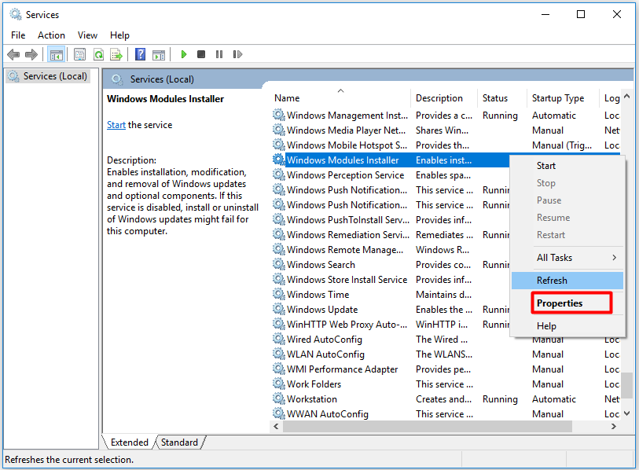
Task: Select the Windows Remediation Servi... service name
Action: (348, 235)
